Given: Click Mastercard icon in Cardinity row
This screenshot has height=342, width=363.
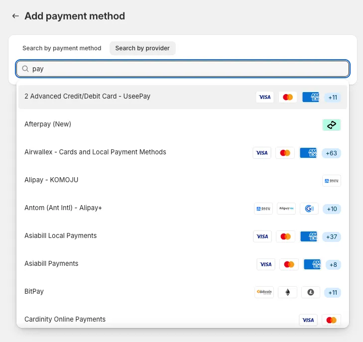Looking at the screenshot, I should (x=331, y=320).
